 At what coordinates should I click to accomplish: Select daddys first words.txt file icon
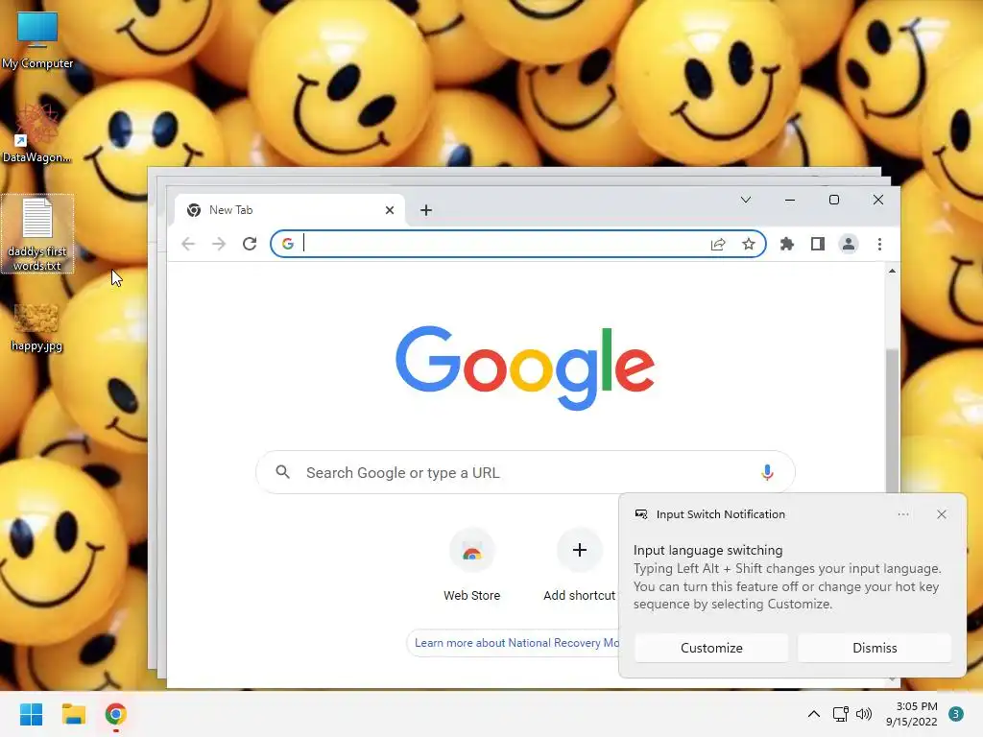(x=37, y=234)
